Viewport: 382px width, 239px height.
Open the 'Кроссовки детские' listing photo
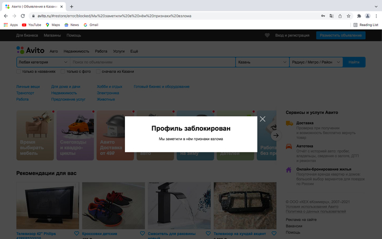click(114, 206)
